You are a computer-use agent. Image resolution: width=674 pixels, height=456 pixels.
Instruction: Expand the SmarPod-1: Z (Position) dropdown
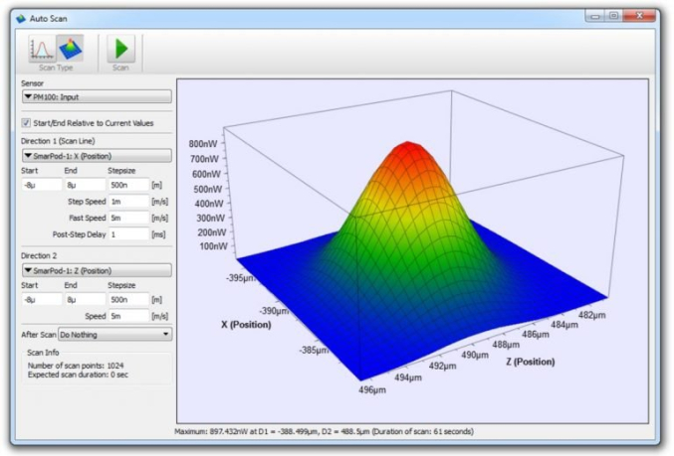click(x=96, y=270)
